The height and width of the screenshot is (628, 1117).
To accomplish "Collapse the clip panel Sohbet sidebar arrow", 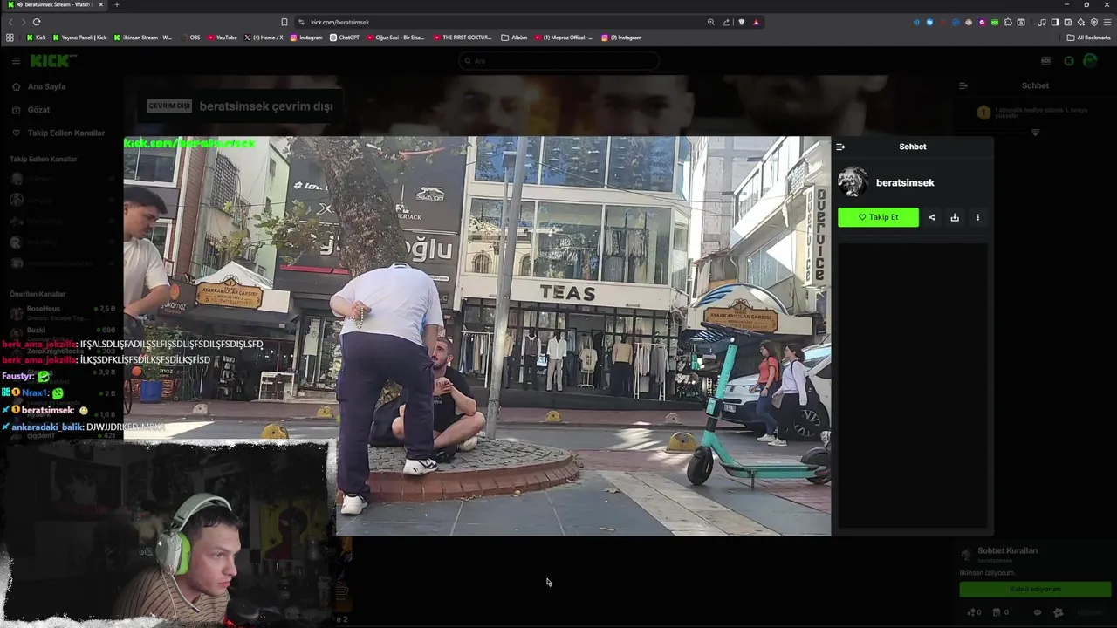I will point(840,147).
